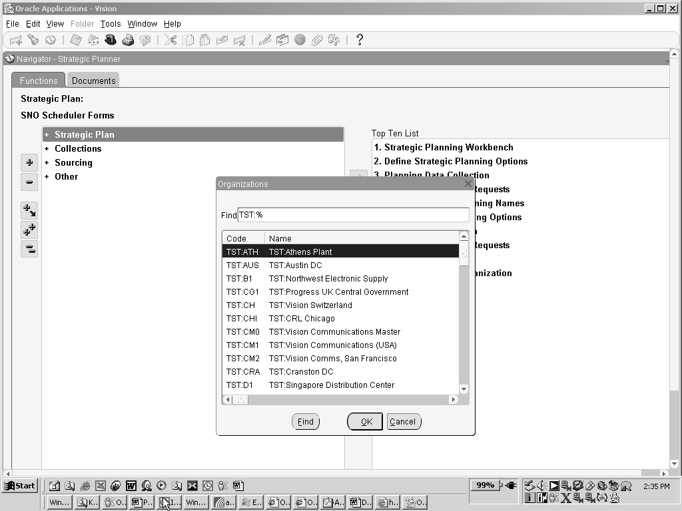Click the Translations globe icon
The width and height of the screenshot is (682, 511).
click(300, 40)
